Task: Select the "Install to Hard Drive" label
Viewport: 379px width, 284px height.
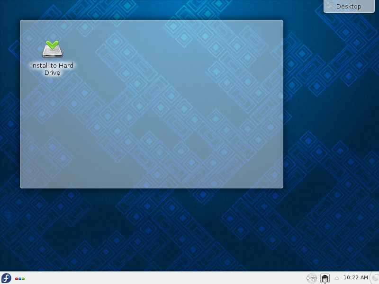Action: pos(52,69)
